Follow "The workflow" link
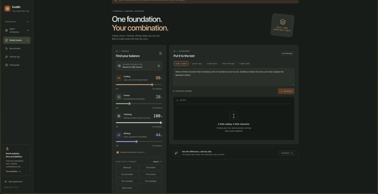The width and height of the screenshot is (378, 194). pos(13,172)
